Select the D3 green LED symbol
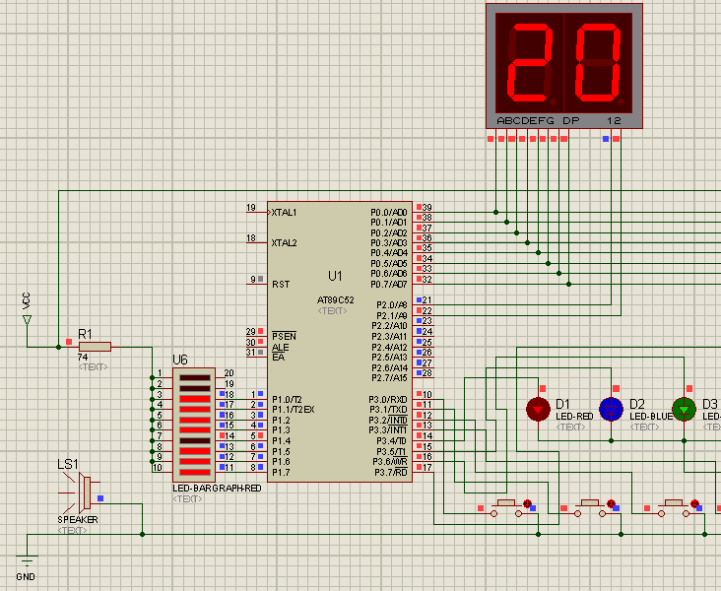This screenshot has width=721, height=591. coord(684,410)
